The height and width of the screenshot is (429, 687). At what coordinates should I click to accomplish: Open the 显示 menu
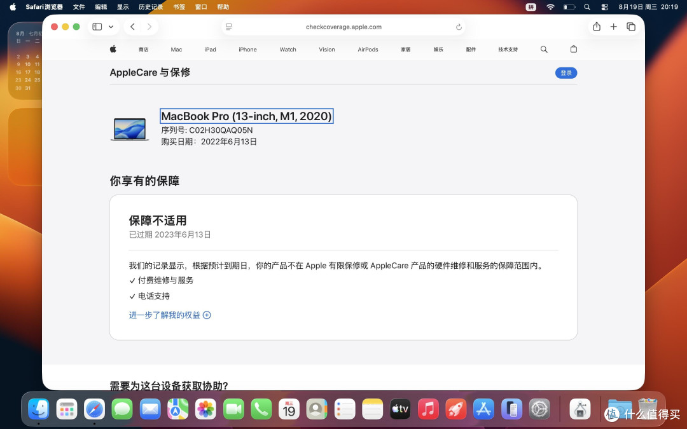coord(123,6)
